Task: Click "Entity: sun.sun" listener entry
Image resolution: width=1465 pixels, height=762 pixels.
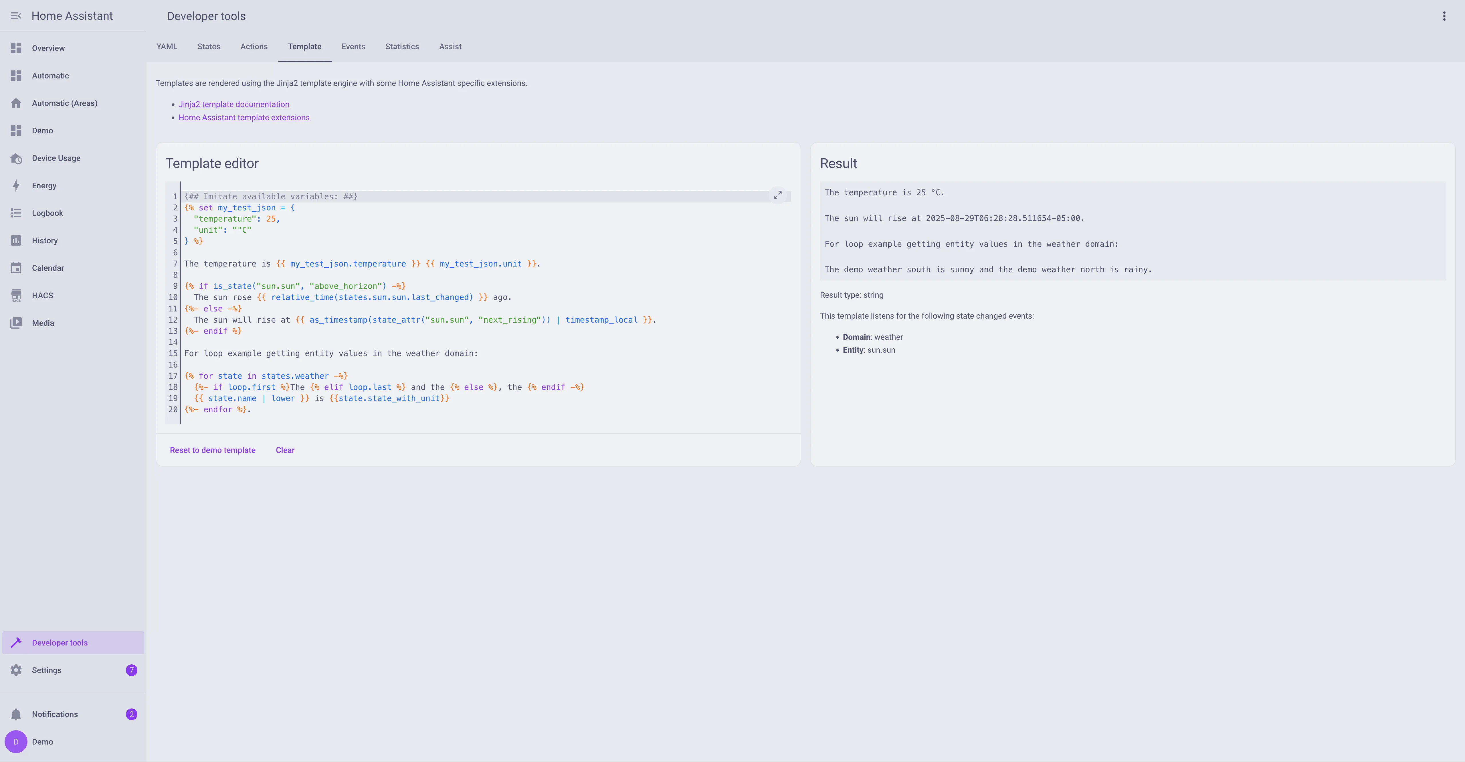Action: (869, 350)
